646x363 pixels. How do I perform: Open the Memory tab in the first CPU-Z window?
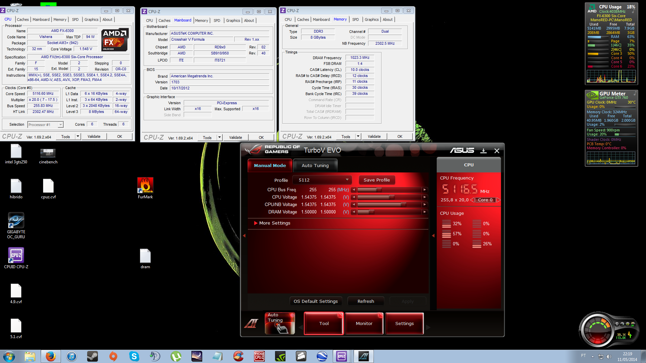(60, 19)
